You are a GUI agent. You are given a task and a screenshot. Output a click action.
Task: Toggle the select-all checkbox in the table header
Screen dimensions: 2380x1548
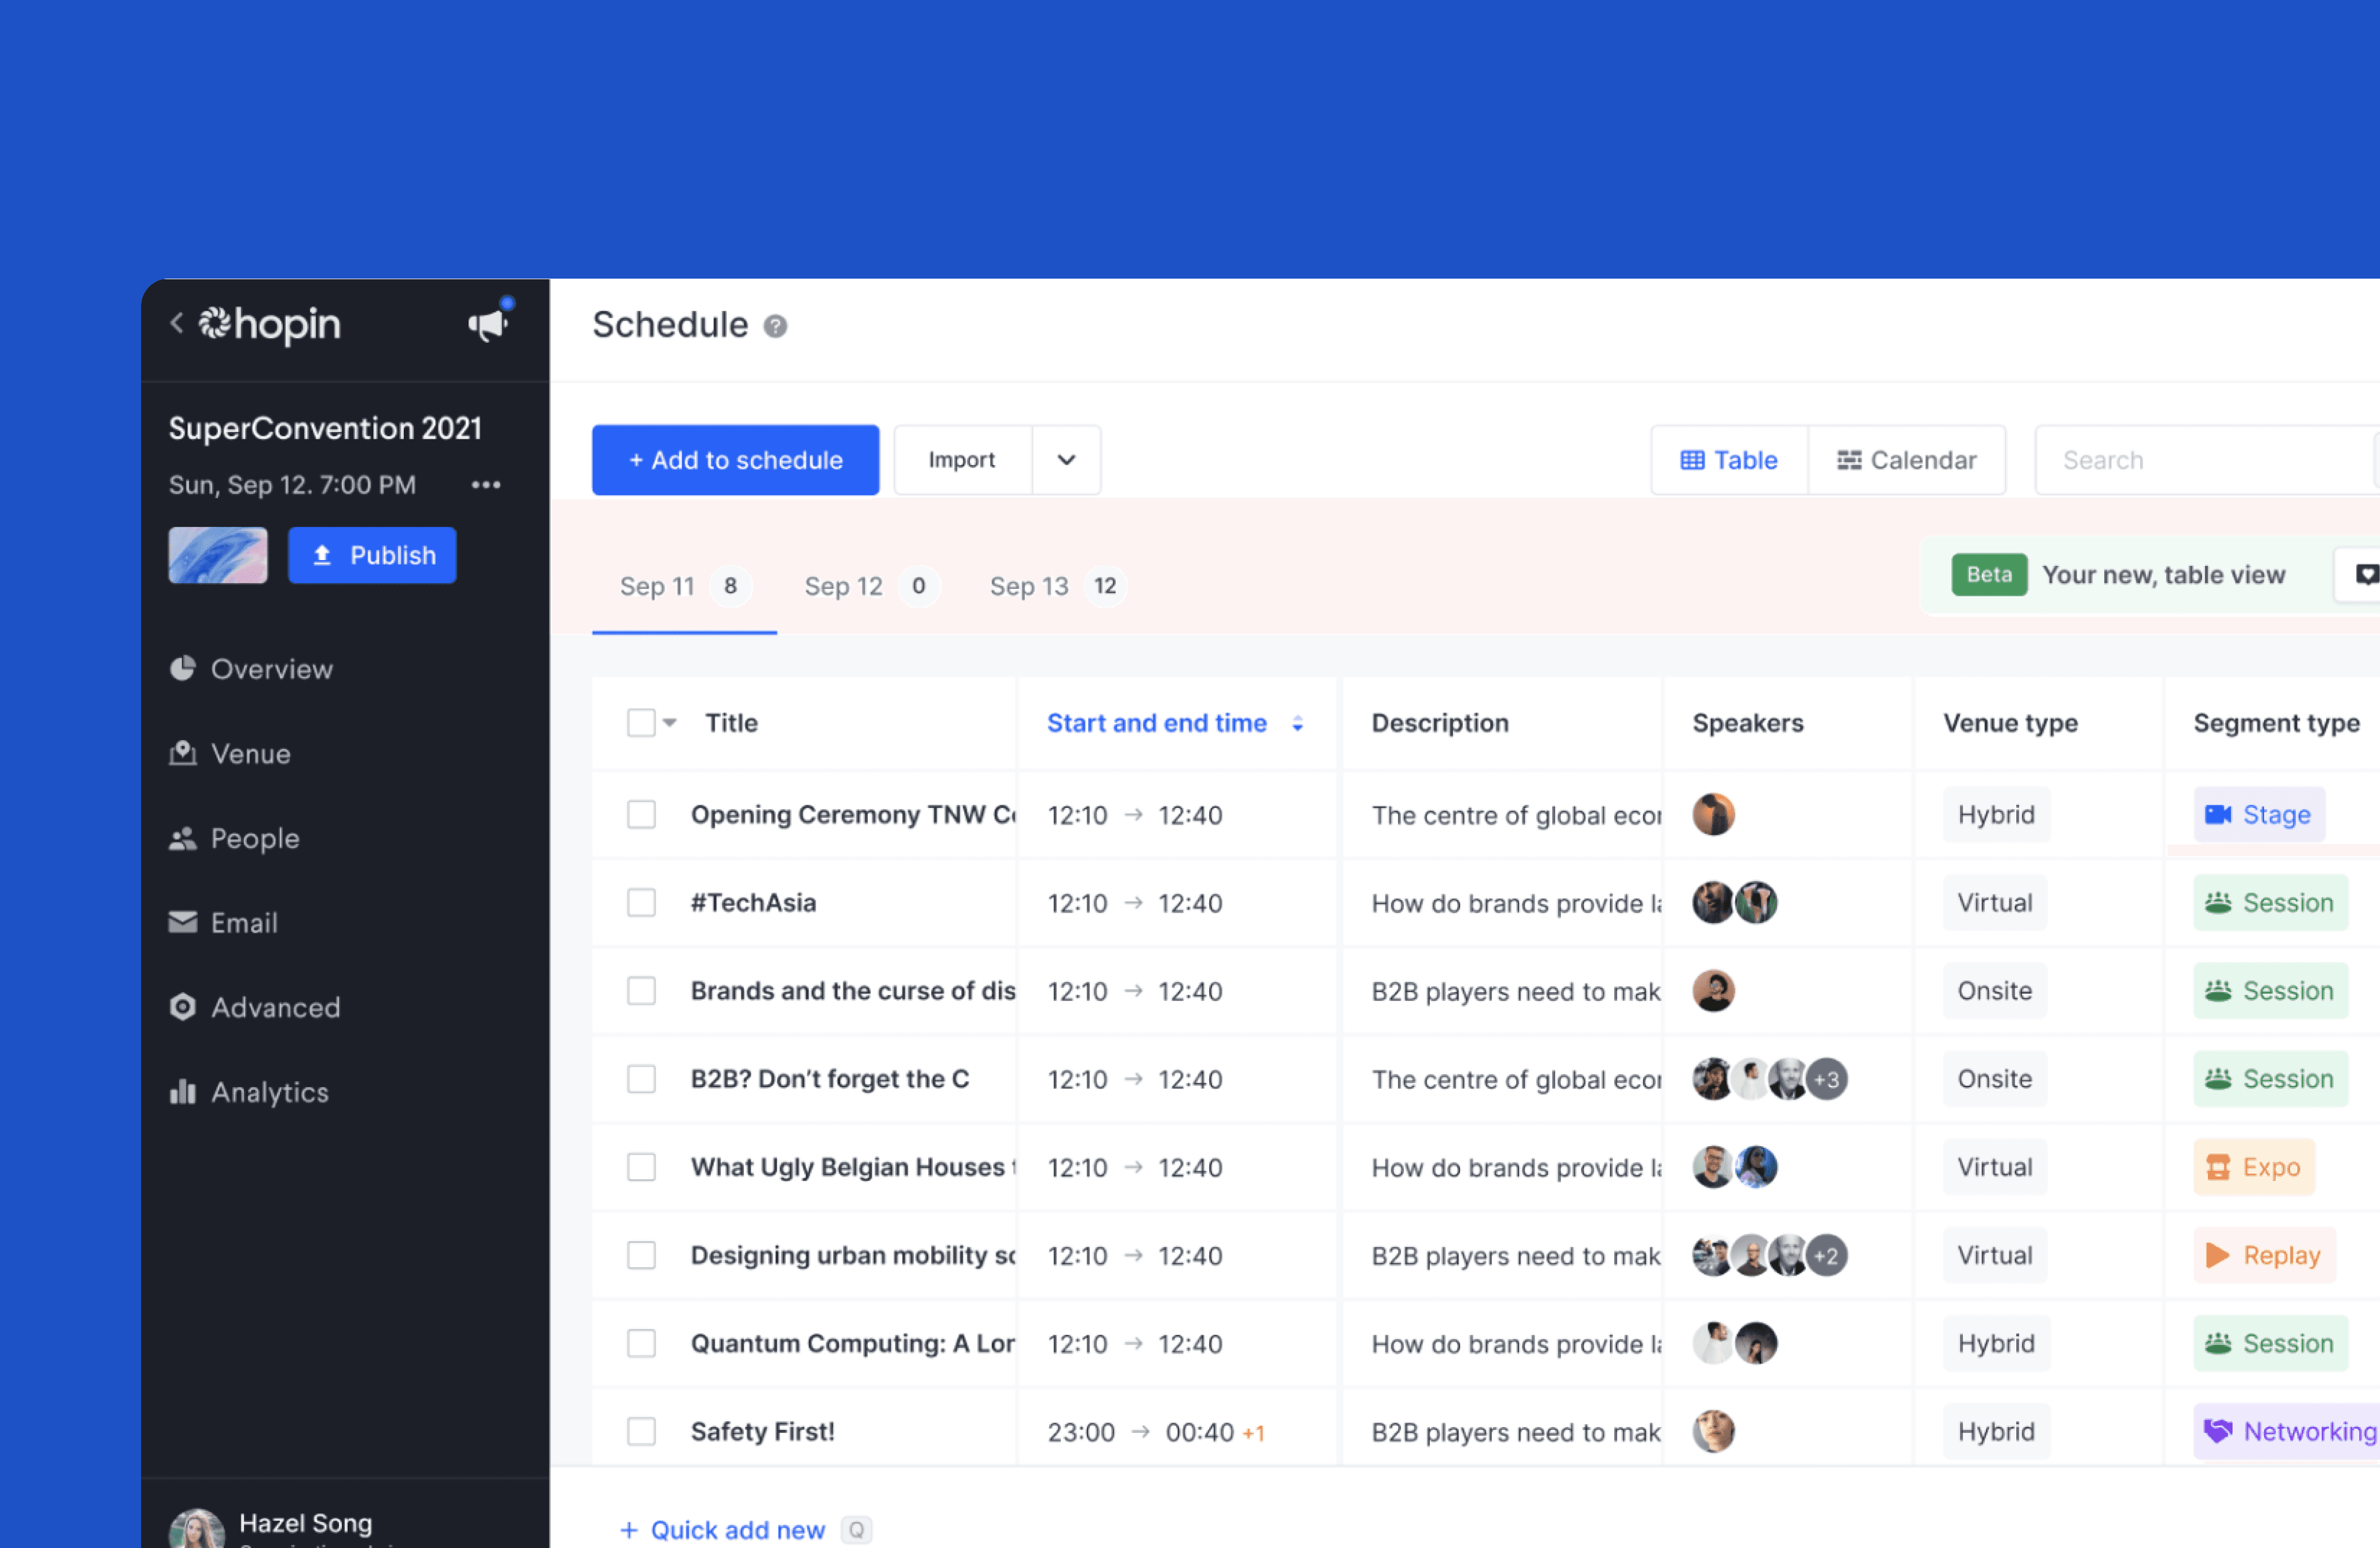pyautogui.click(x=641, y=722)
